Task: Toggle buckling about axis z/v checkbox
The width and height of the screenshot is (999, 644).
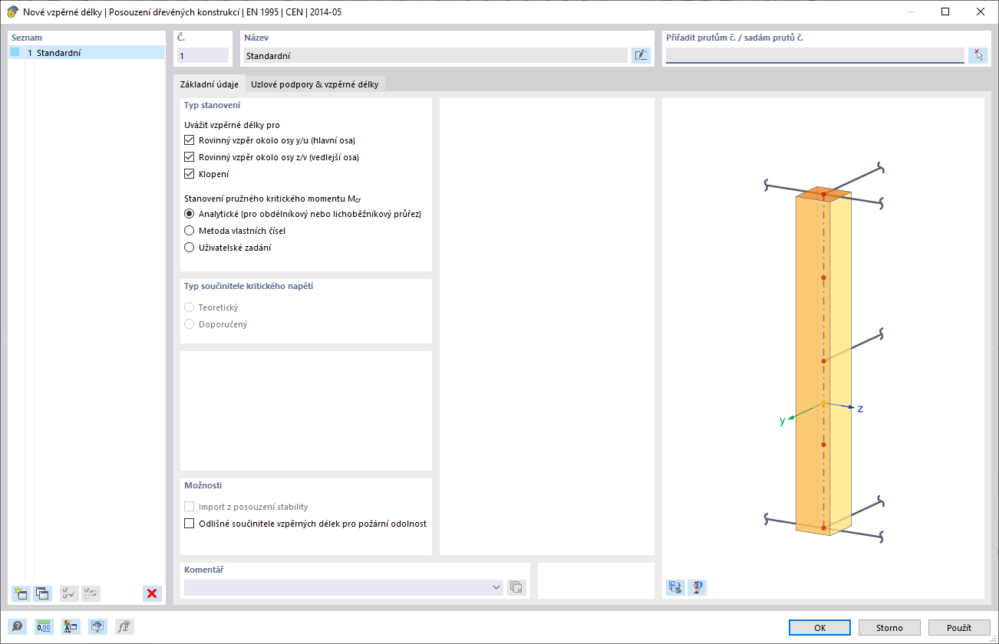Action: click(x=190, y=157)
